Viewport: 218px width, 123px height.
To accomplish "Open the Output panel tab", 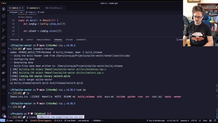I will pyautogui.click(x=30, y=40).
